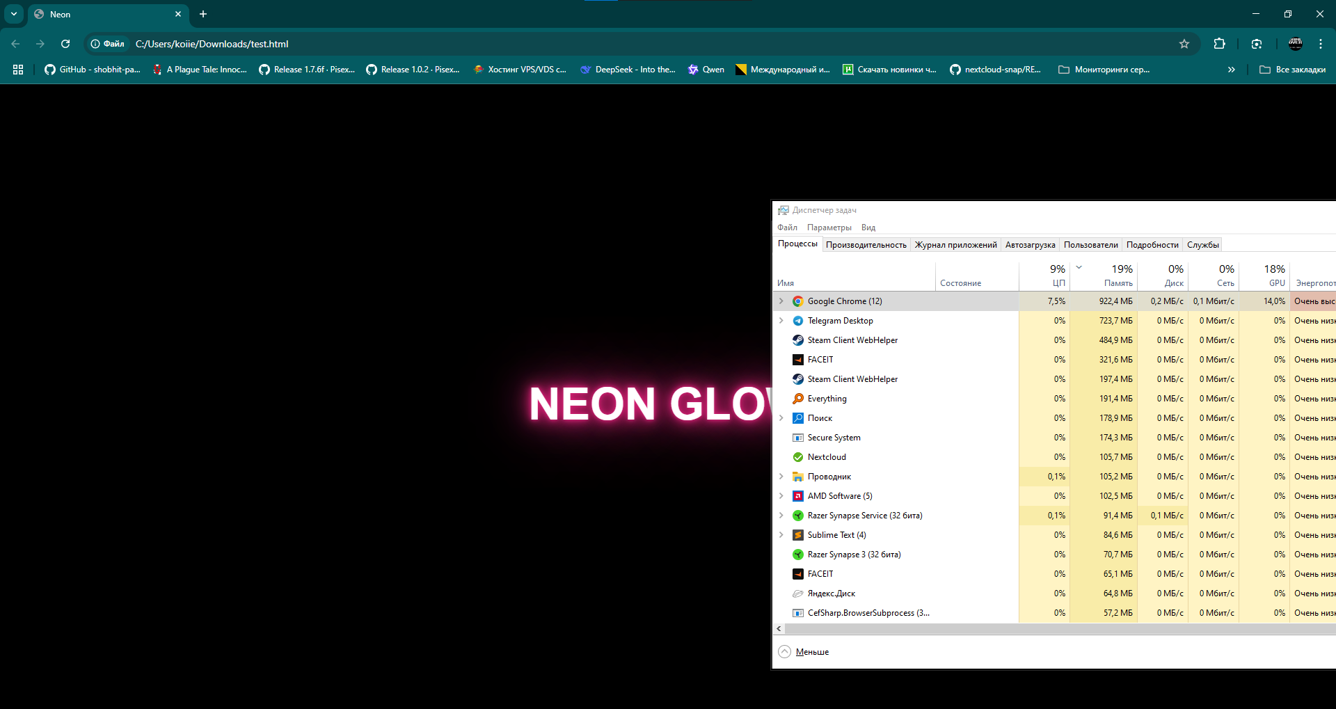
Task: Open the DeepSeek bookmark link
Action: click(x=628, y=70)
